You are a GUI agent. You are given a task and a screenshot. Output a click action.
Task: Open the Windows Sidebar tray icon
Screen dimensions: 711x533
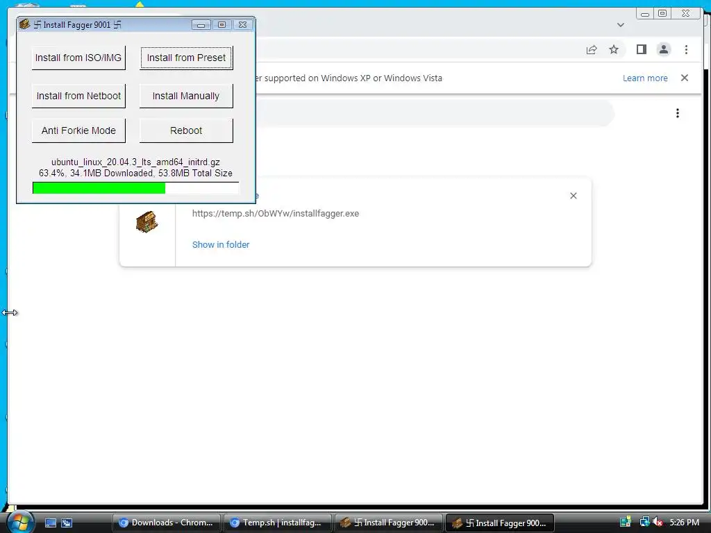click(x=626, y=522)
